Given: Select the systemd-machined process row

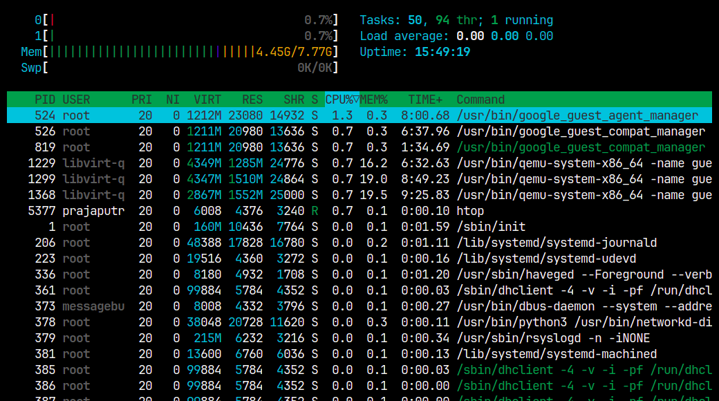Looking at the screenshot, I should click(359, 354).
